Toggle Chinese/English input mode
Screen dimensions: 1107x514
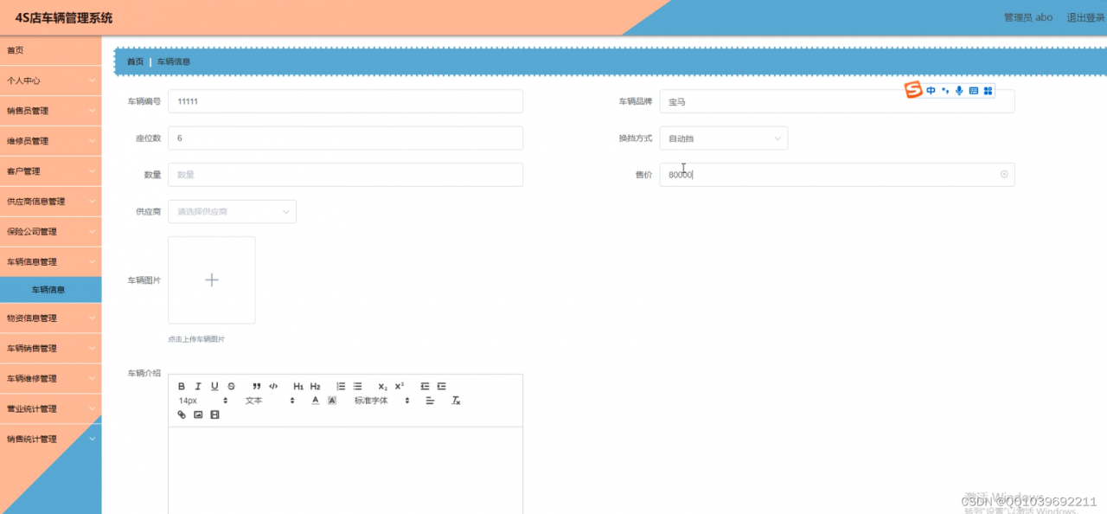point(931,90)
